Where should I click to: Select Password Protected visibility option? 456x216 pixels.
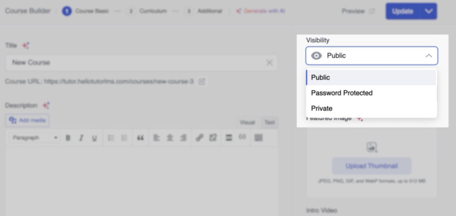point(342,93)
